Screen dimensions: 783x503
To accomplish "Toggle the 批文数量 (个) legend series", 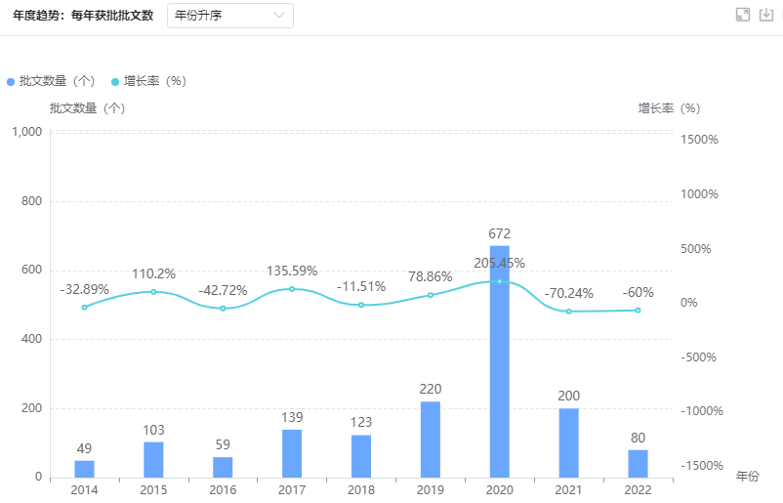I will [51, 81].
